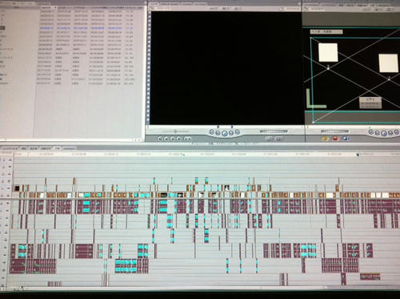Open the Recent Clips pop-up in the Viewer
This screenshot has height=299, width=400.
coord(269,139)
